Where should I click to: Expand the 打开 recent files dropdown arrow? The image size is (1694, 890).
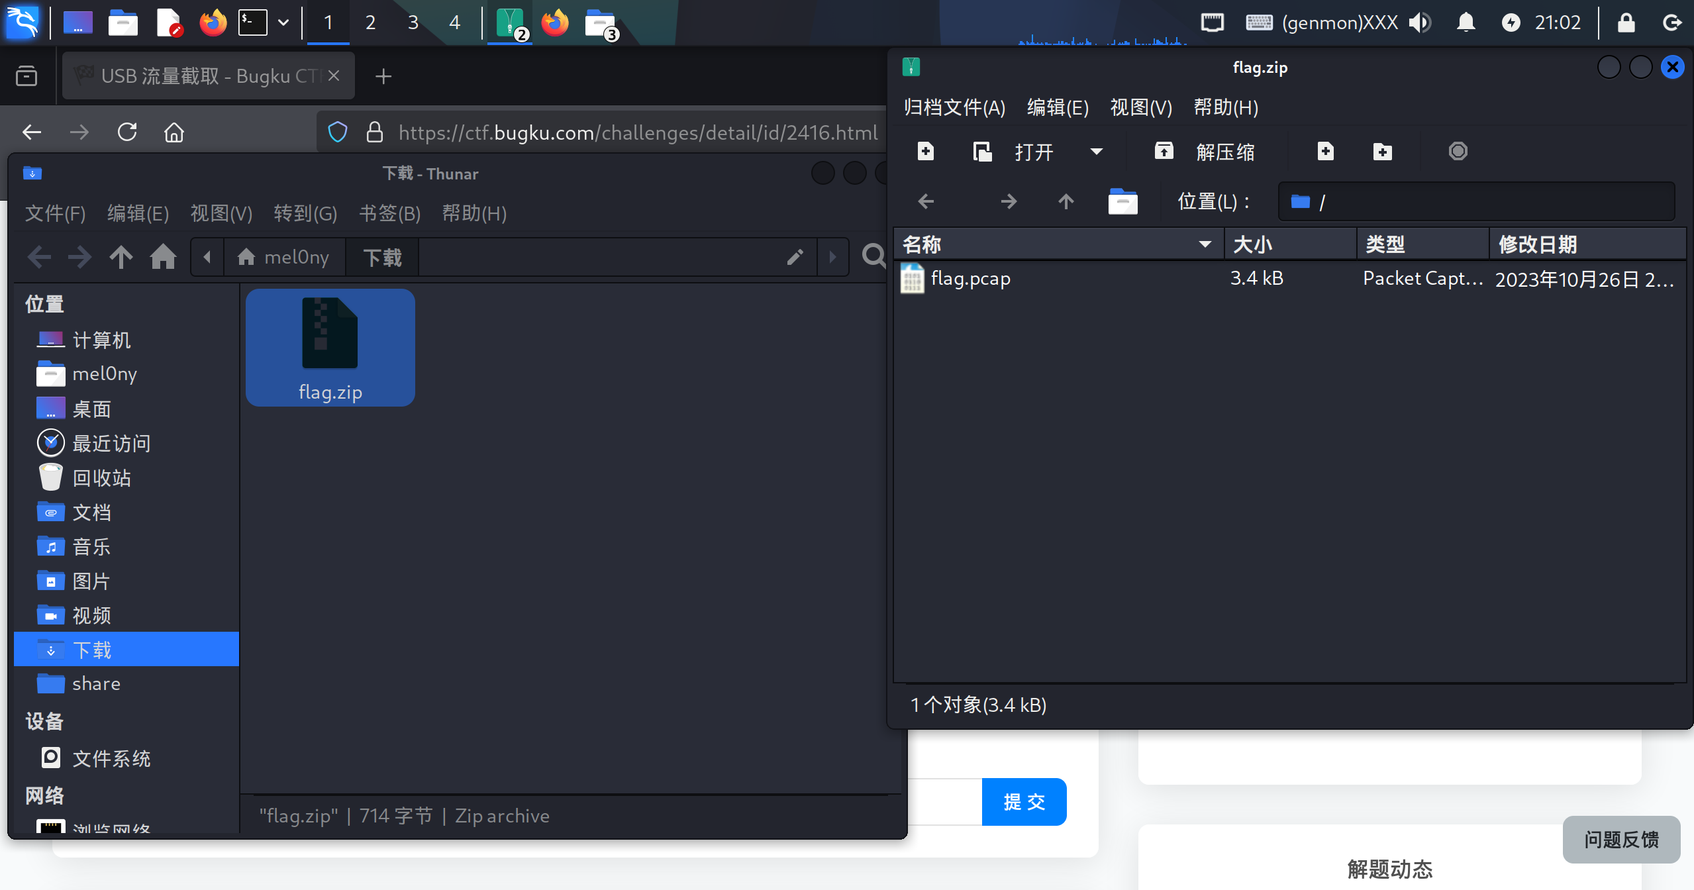pos(1097,152)
